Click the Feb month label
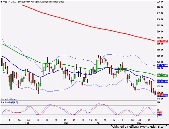The width and height of the screenshot is (169, 129). click(28, 123)
